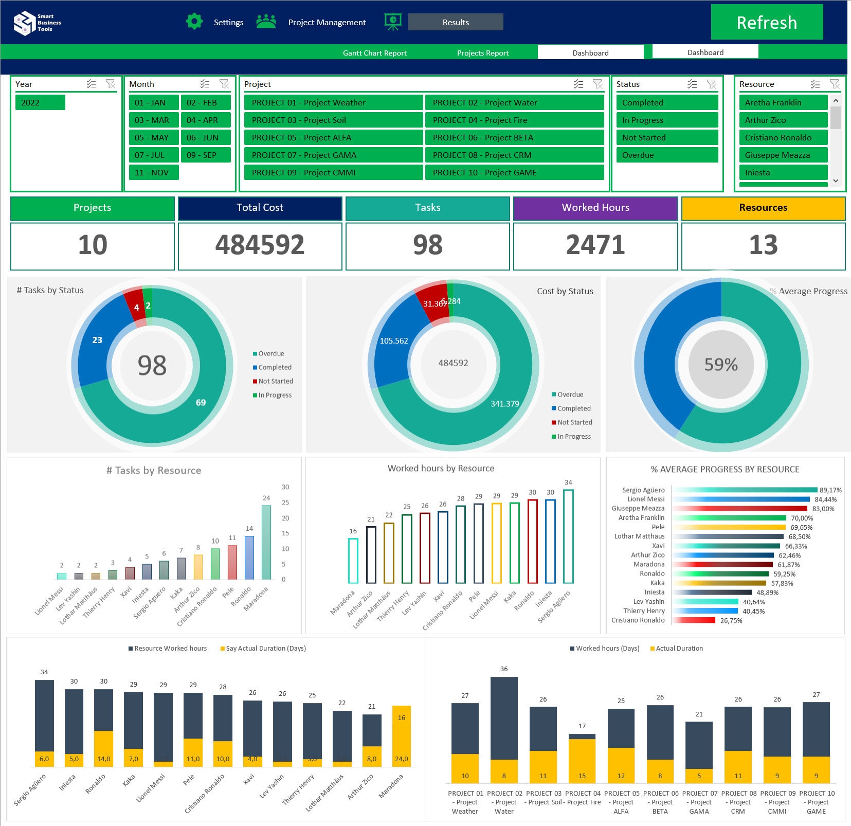The height and width of the screenshot is (826, 851).
Task: Open the Projects Report tab
Action: point(482,52)
